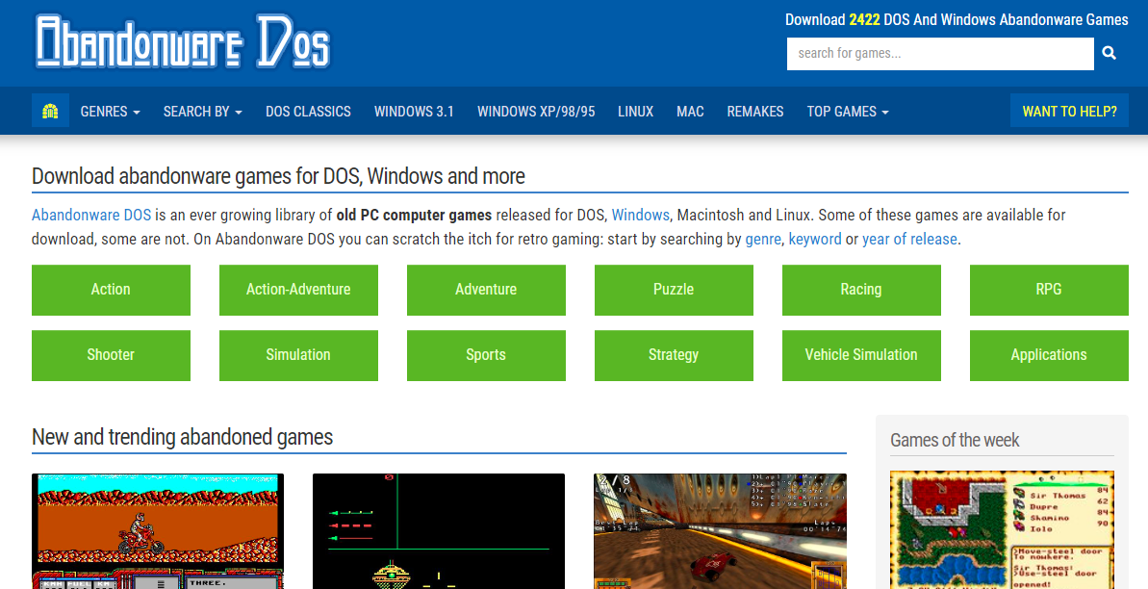Open the Search By dropdown

tap(203, 112)
